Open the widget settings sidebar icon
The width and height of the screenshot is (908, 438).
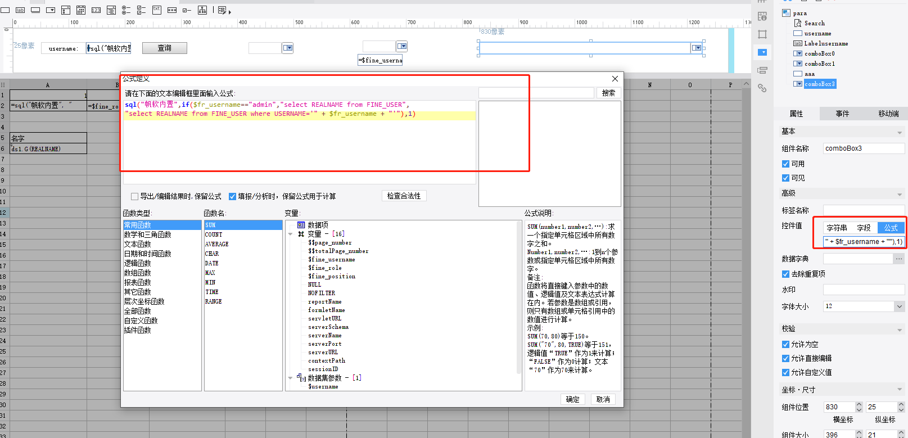click(762, 52)
